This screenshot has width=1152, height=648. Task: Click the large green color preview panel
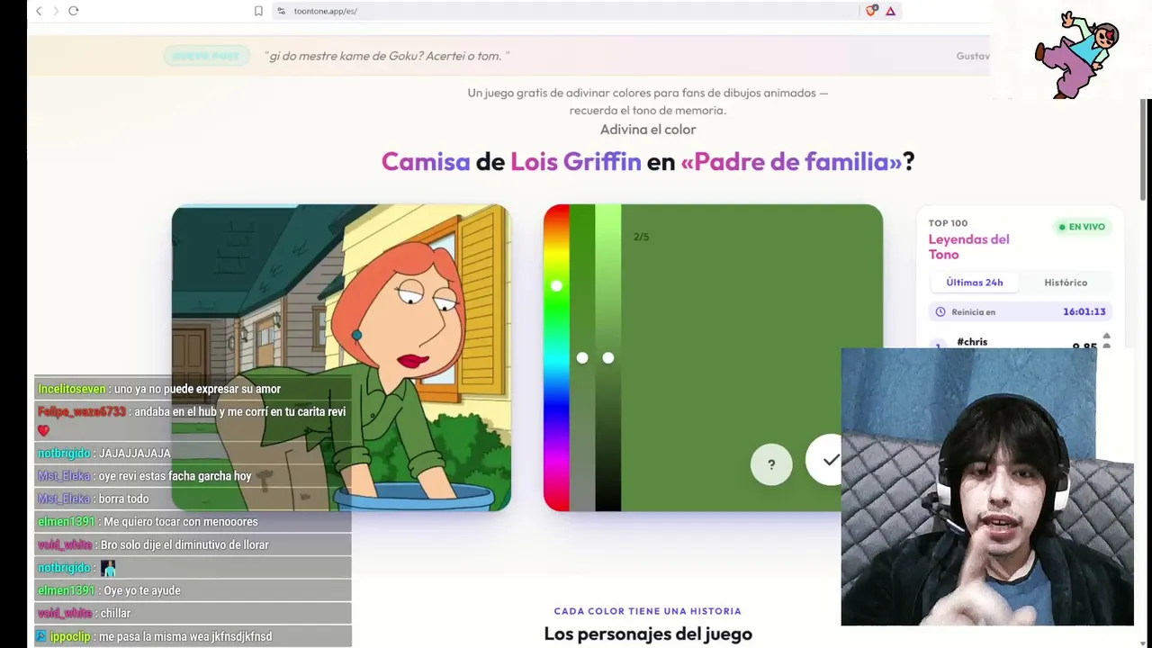751,357
